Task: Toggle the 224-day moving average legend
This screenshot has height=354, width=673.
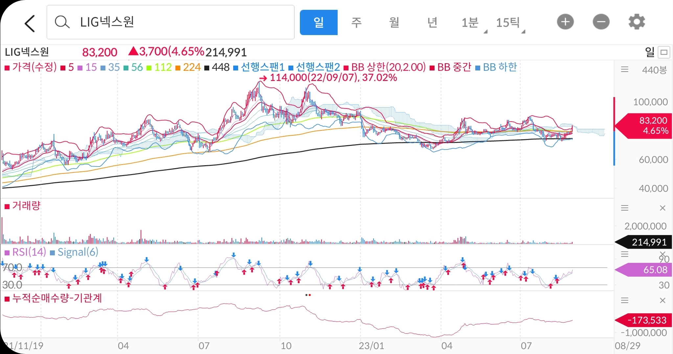Action: coord(188,67)
